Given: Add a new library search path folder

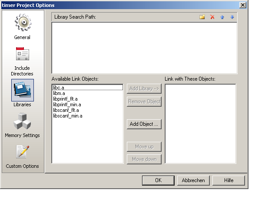Looking at the screenshot, I should tap(202, 17).
